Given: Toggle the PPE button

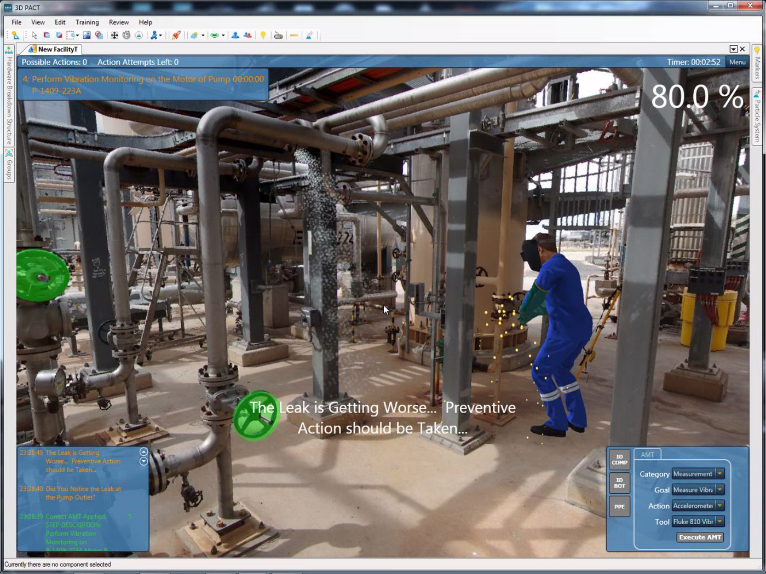Looking at the screenshot, I should tap(619, 507).
